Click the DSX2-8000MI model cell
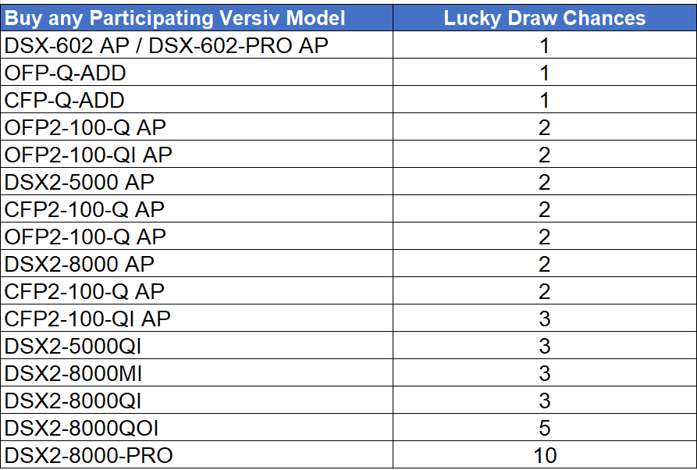 click(x=197, y=372)
